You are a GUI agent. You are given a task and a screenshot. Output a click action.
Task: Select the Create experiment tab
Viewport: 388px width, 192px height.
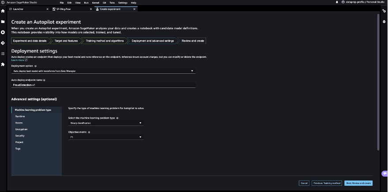[116, 9]
